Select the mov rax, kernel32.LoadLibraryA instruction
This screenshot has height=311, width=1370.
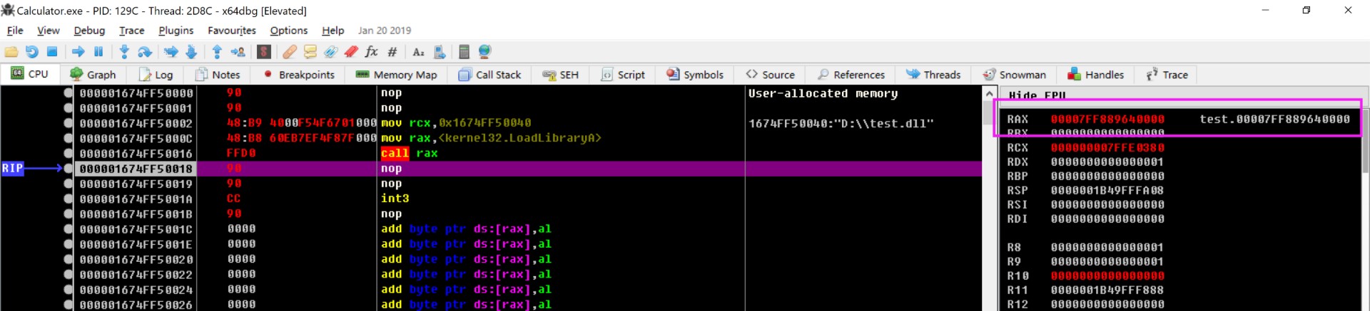tap(491, 138)
